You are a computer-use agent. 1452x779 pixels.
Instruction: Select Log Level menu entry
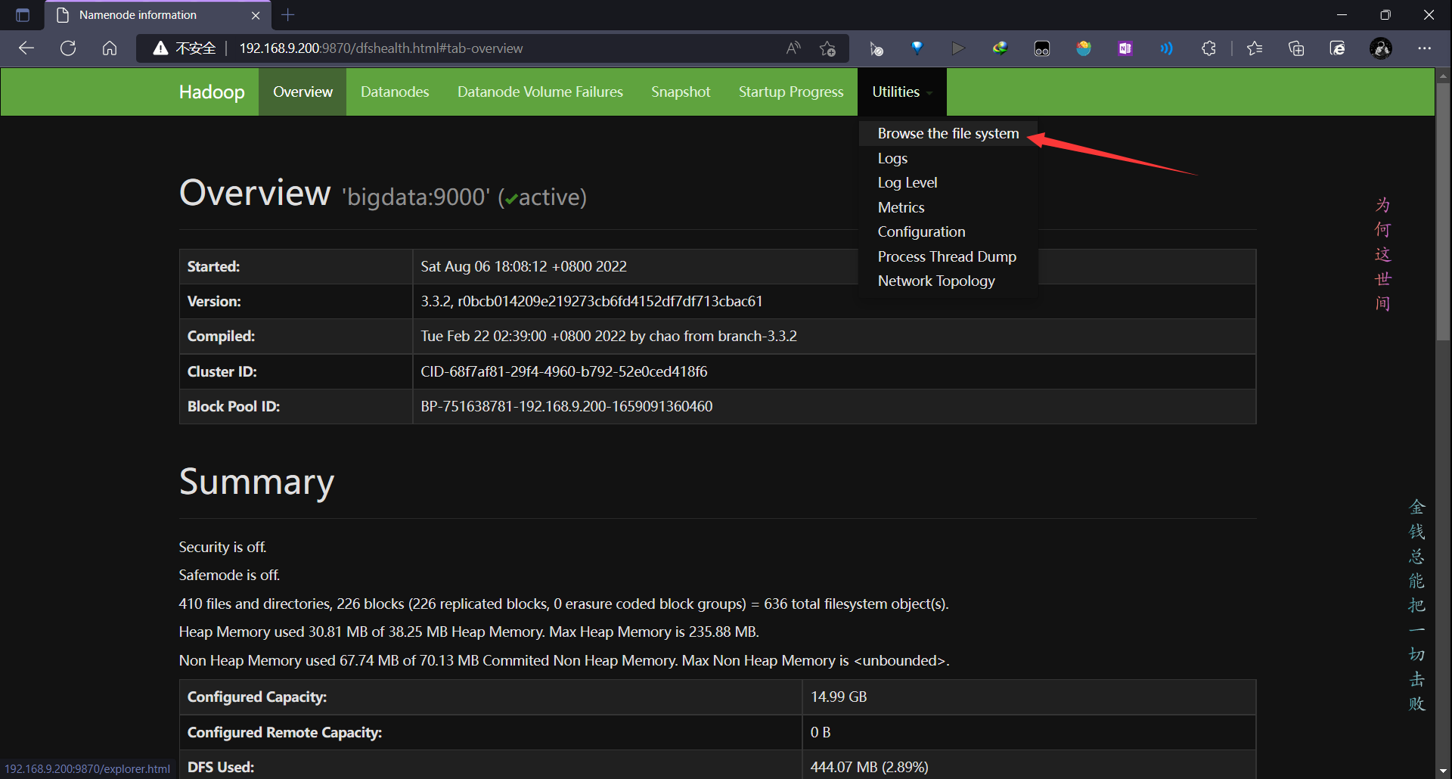(948, 182)
